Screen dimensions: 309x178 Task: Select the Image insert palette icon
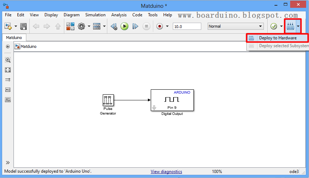tap(8, 100)
